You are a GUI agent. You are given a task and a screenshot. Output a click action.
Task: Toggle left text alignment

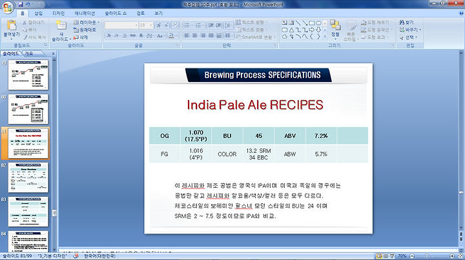(187, 36)
